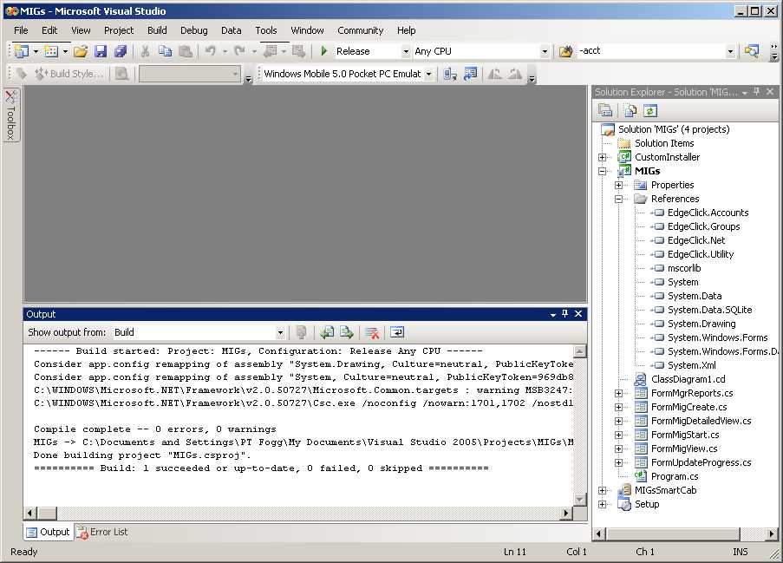783x563 pixels.
Task: Open Output pane window position menu arrow
Action: click(553, 314)
